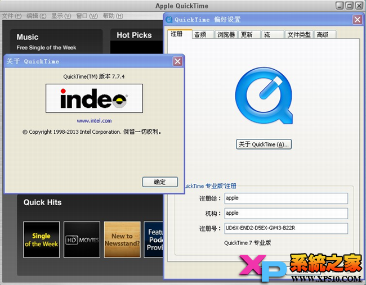This screenshot has height=285, width=366.
Task: Close the 关于 QuickTime dialog
Action: click(x=177, y=61)
